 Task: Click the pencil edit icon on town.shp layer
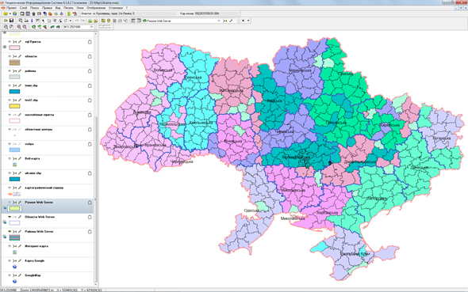coord(20,85)
